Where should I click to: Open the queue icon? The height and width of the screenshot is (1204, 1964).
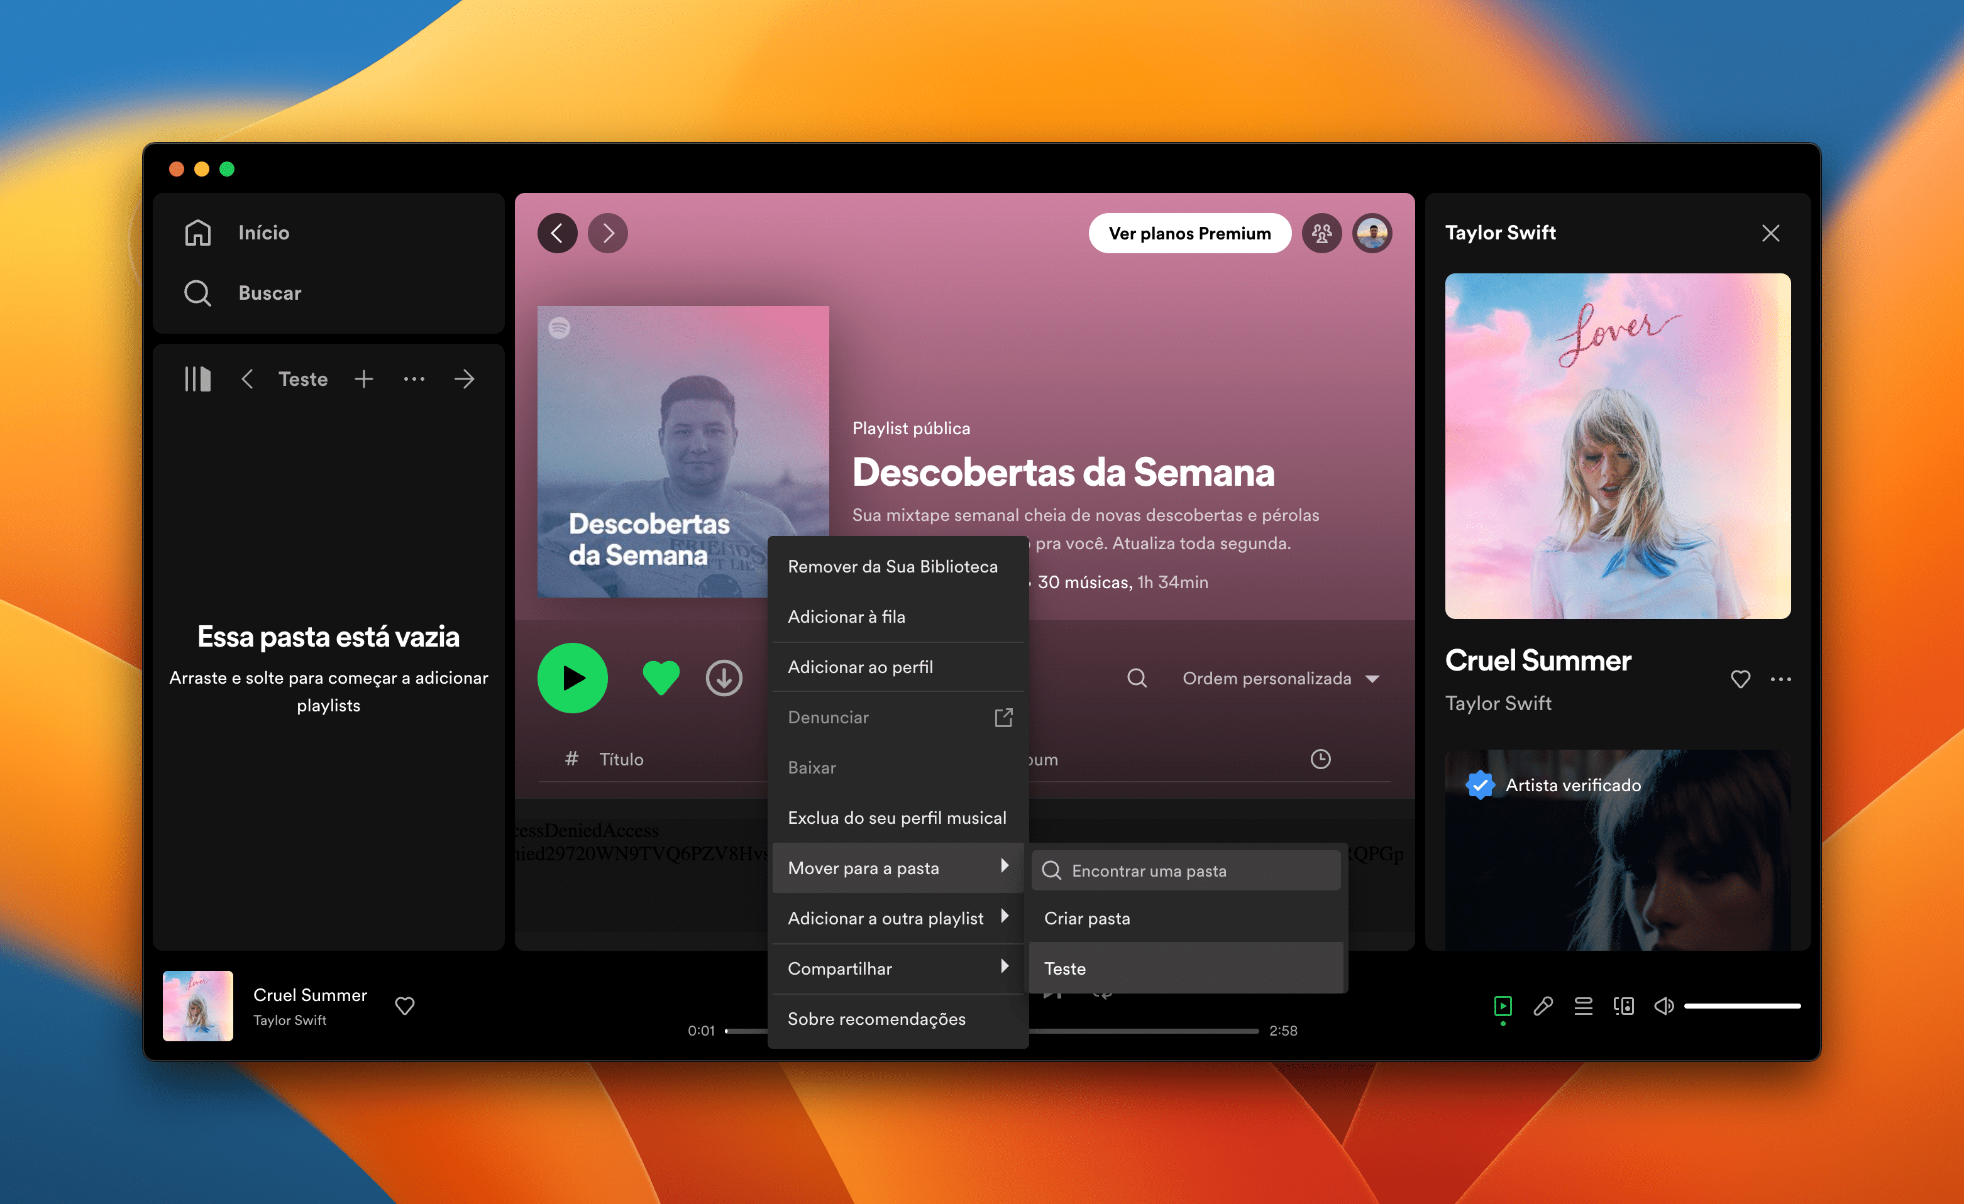(1583, 1007)
